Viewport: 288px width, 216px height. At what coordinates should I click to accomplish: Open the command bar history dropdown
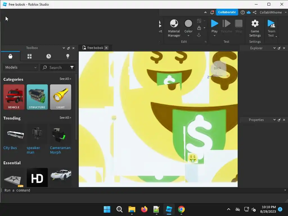click(285, 190)
